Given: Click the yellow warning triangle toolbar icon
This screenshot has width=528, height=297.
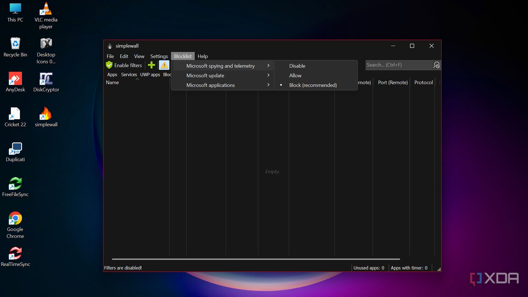Looking at the screenshot, I should [164, 65].
